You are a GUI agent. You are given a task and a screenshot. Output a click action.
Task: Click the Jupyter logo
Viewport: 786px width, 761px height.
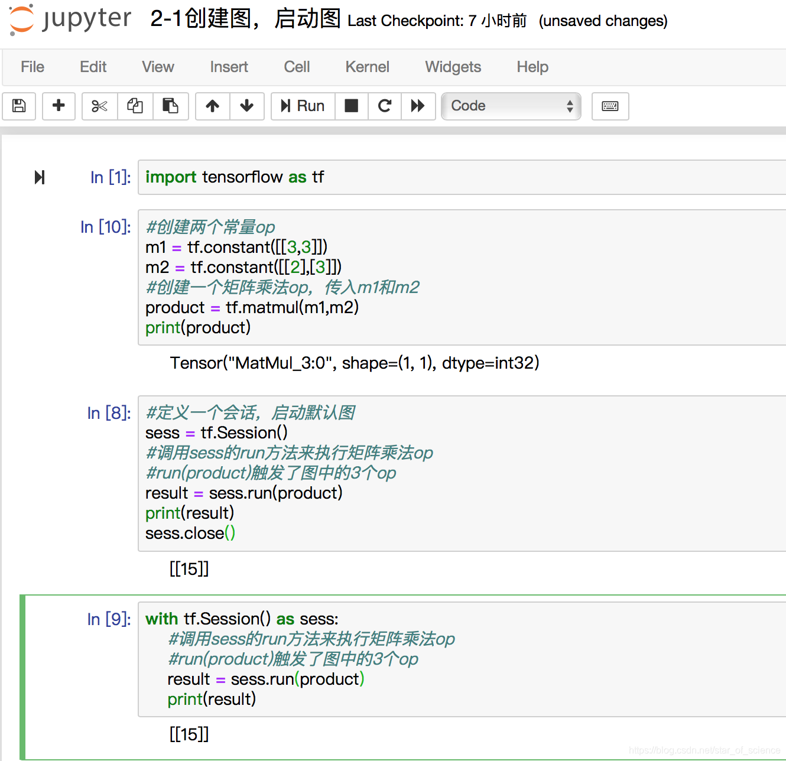(70, 19)
